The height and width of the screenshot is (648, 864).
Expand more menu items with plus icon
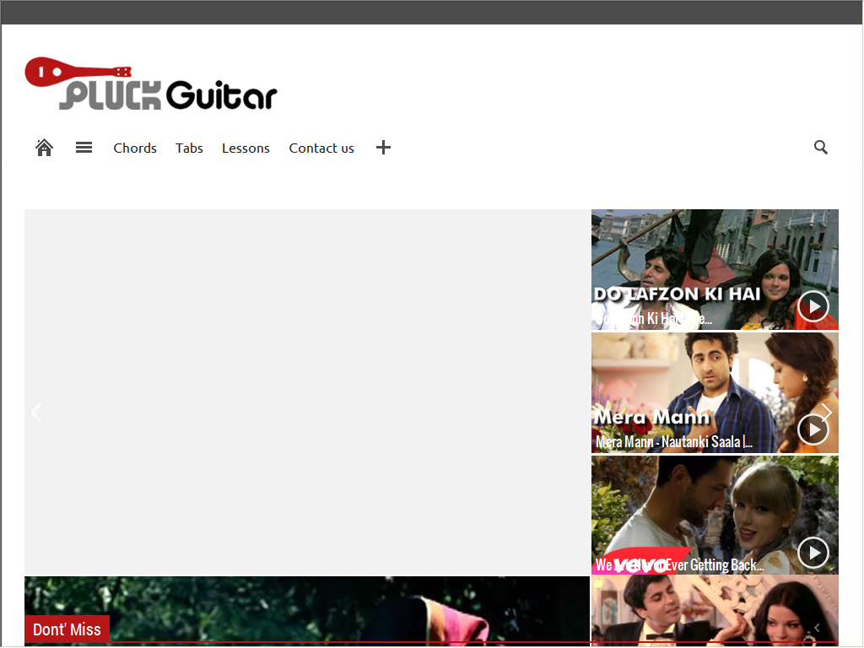384,148
